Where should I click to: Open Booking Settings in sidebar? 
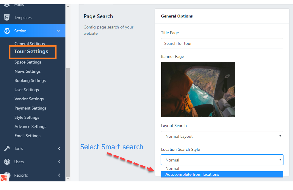[30, 80]
